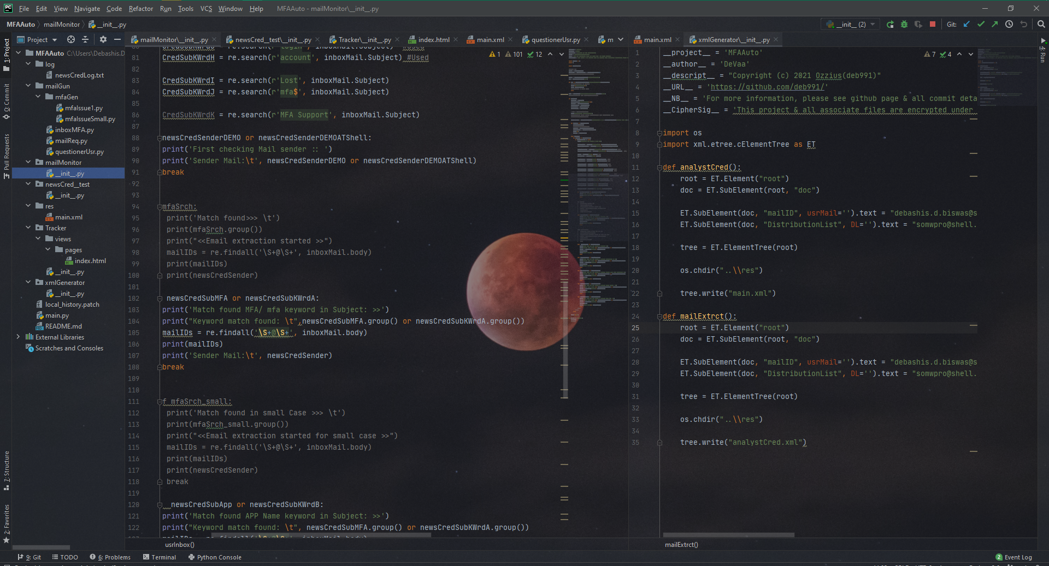
Task: Open the Run tool window strip
Action: click(x=1042, y=50)
